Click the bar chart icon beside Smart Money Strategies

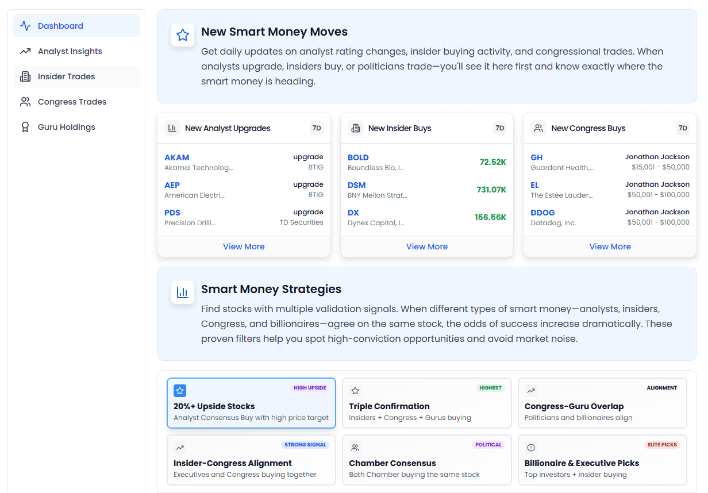tap(183, 292)
